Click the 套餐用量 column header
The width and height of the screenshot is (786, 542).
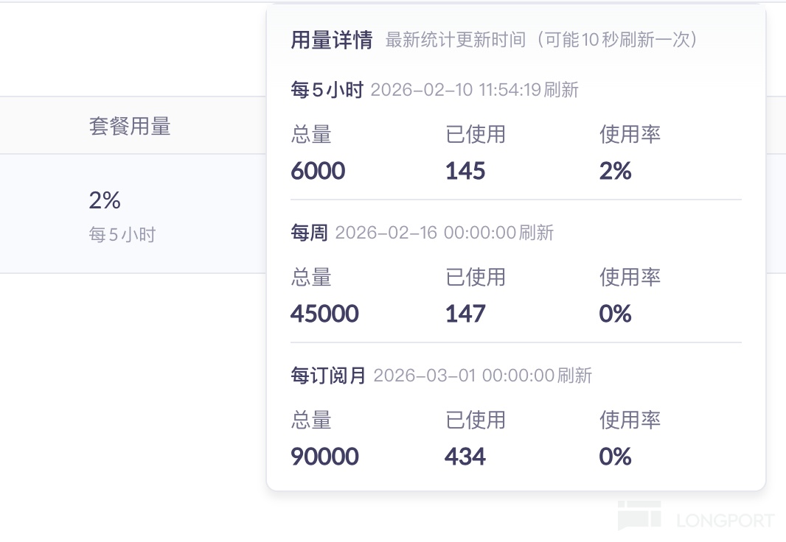point(130,127)
